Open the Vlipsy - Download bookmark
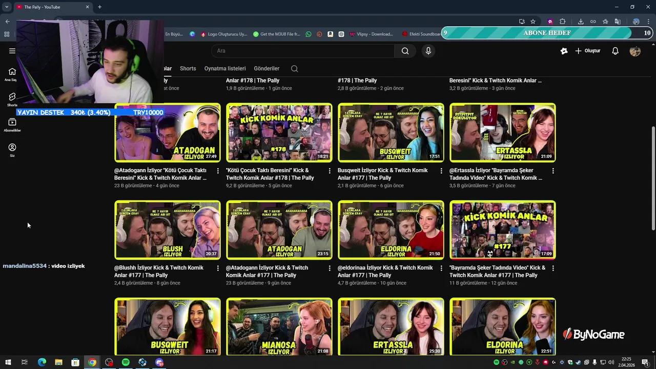Image resolution: width=656 pixels, height=369 pixels. coord(372,34)
